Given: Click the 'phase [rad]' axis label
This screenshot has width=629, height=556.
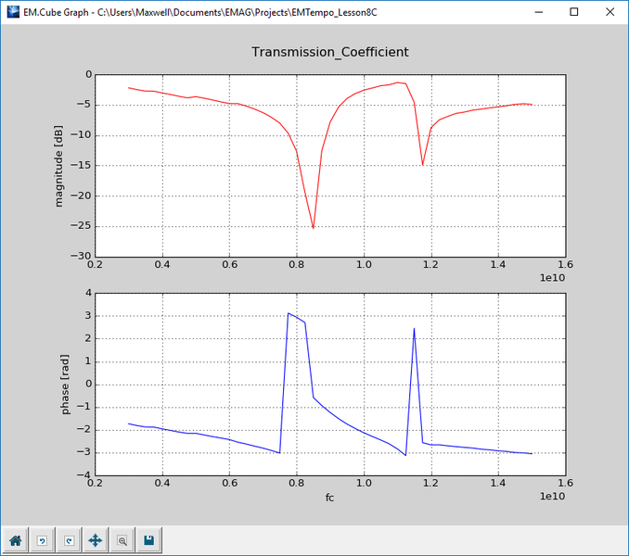Looking at the screenshot, I should coord(65,385).
